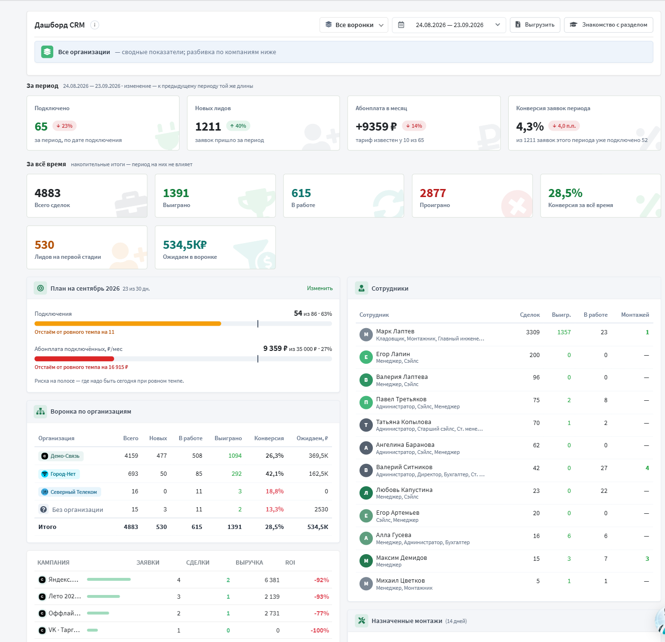Click the Сделок column header in Сотрудники
This screenshot has height=642, width=665.
[530, 315]
